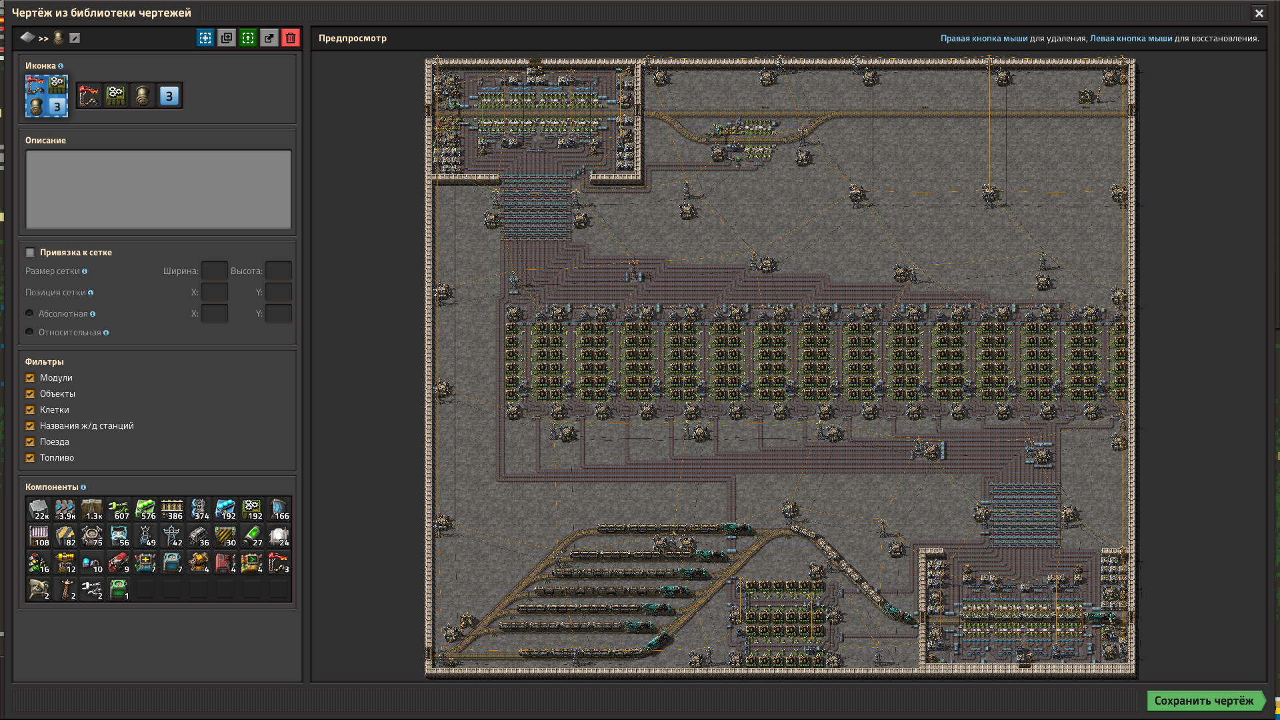Image resolution: width=1280 pixels, height=720 pixels.
Task: Click info icon next to Иконка
Action: point(61,66)
